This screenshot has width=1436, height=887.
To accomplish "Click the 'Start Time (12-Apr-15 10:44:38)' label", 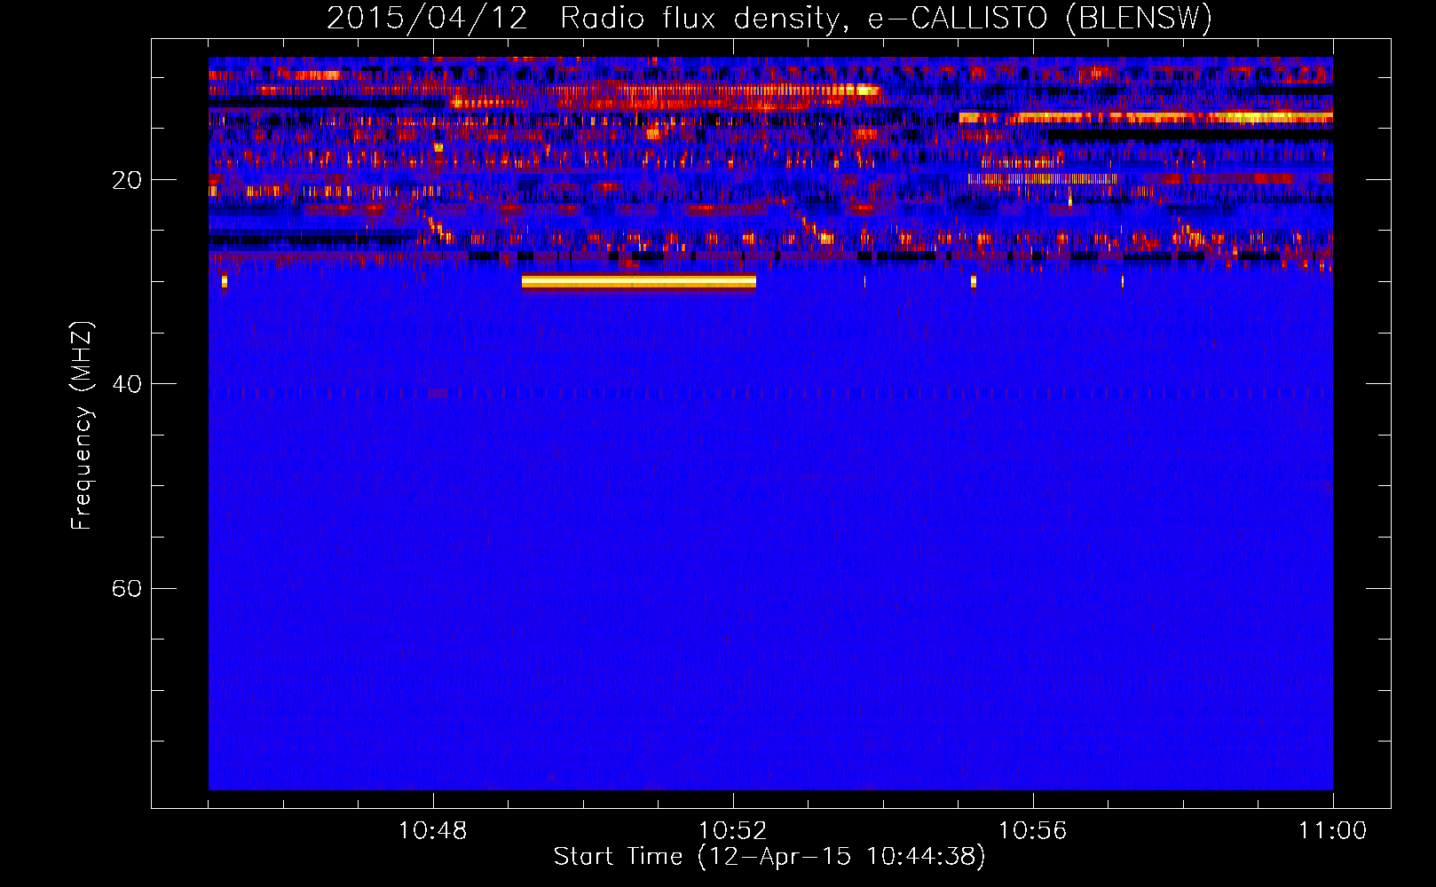I will (x=769, y=857).
